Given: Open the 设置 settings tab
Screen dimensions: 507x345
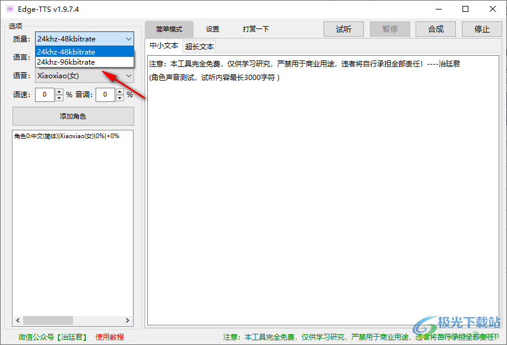Looking at the screenshot, I should (x=213, y=30).
